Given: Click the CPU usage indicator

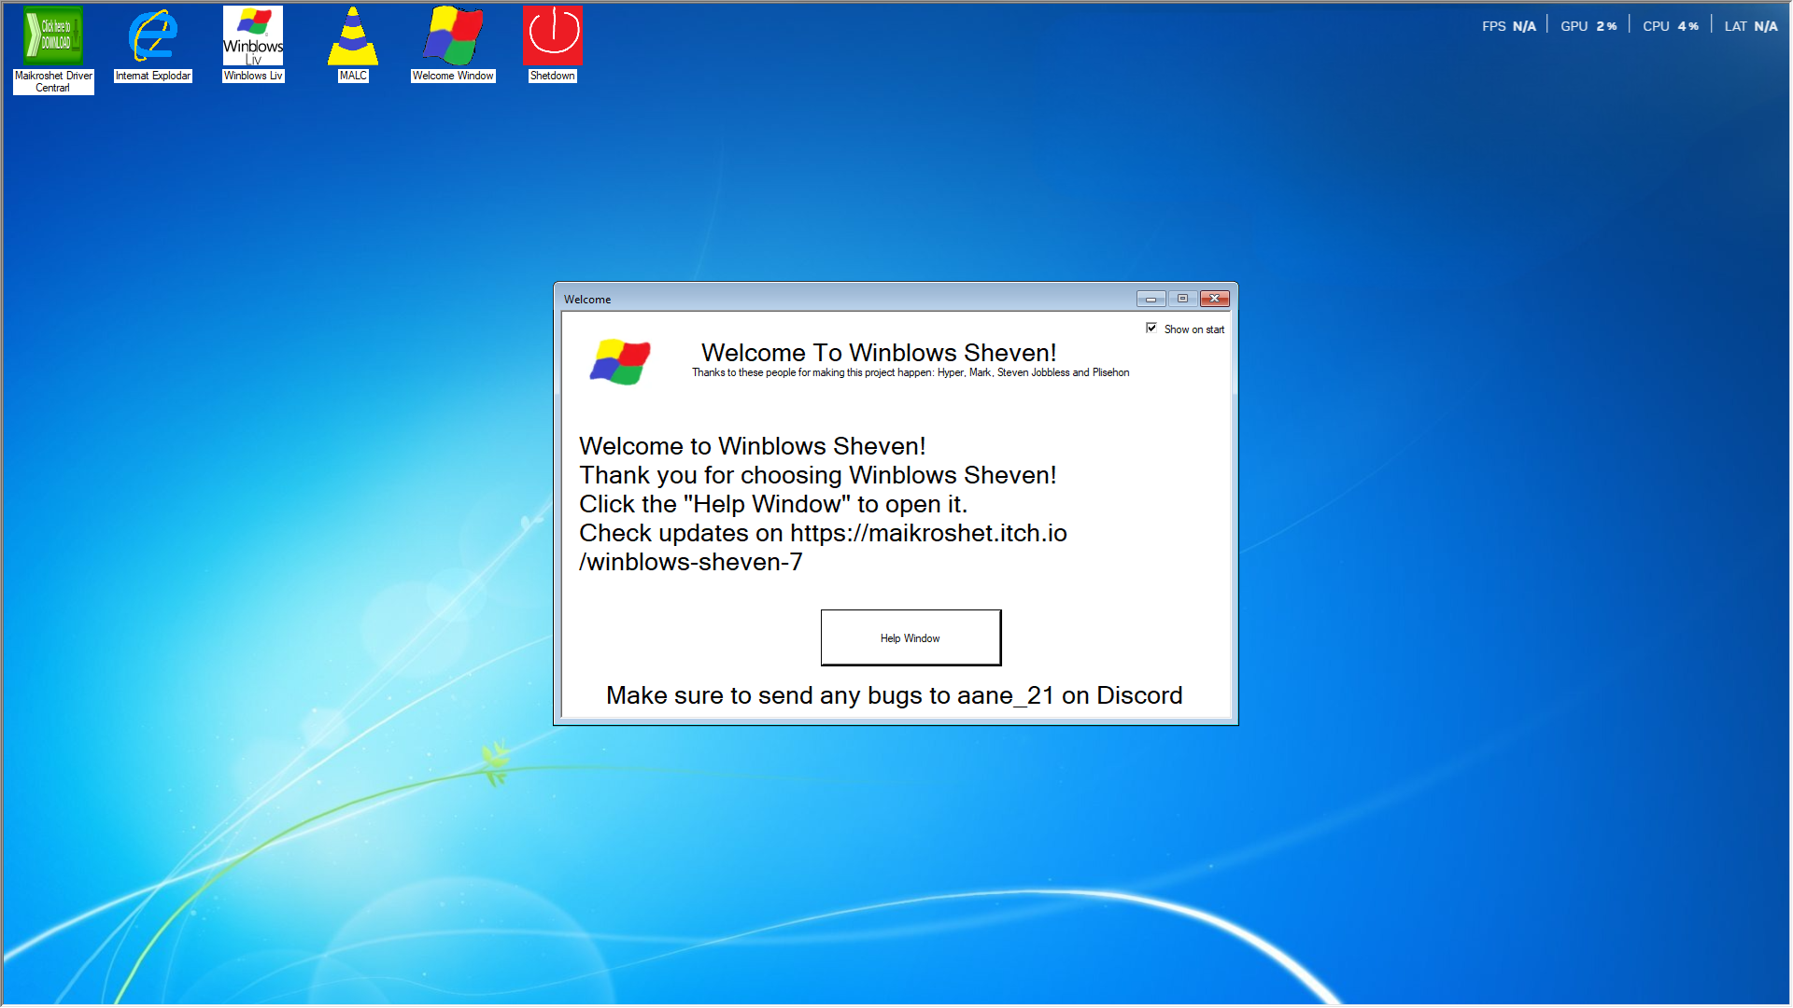Looking at the screenshot, I should click(x=1670, y=26).
